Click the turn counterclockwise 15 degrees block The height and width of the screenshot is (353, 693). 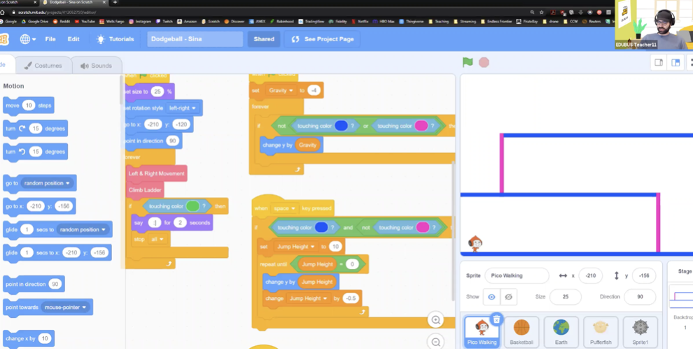36,152
